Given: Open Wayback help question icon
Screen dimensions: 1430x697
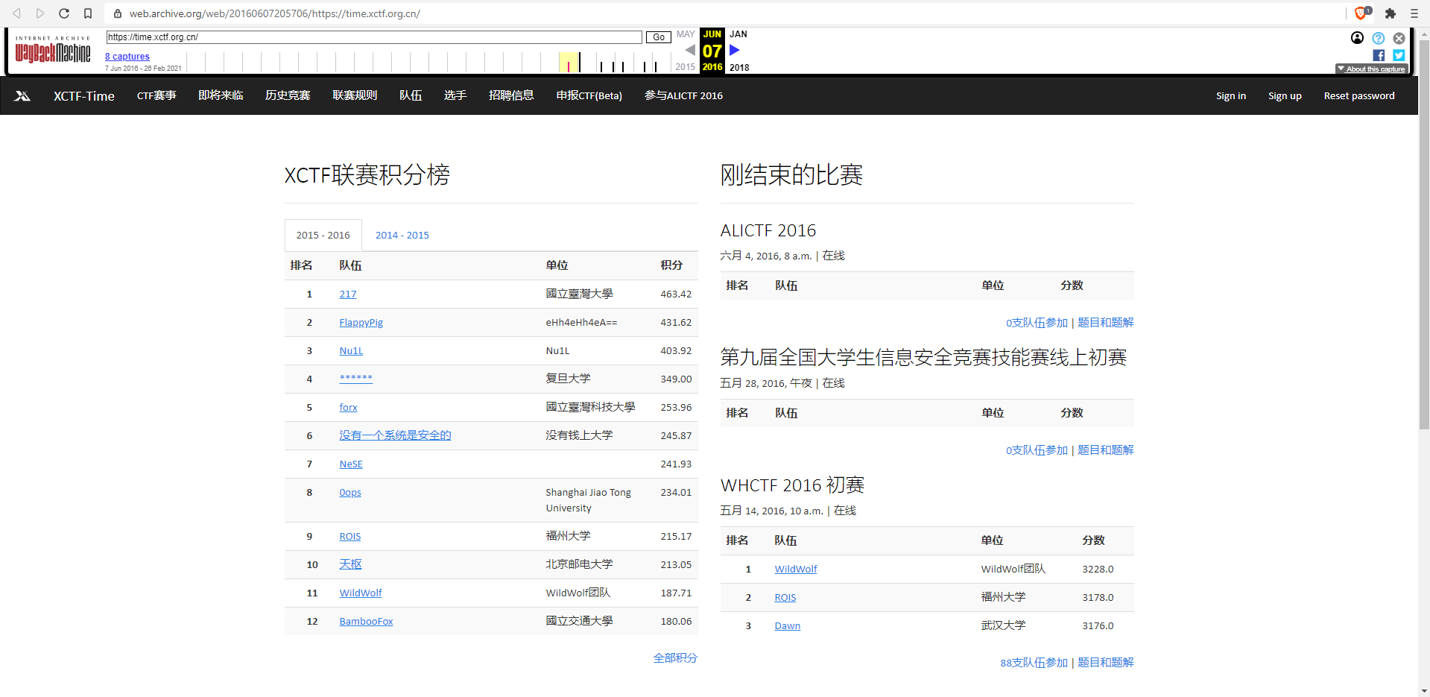Looking at the screenshot, I should [x=1379, y=38].
